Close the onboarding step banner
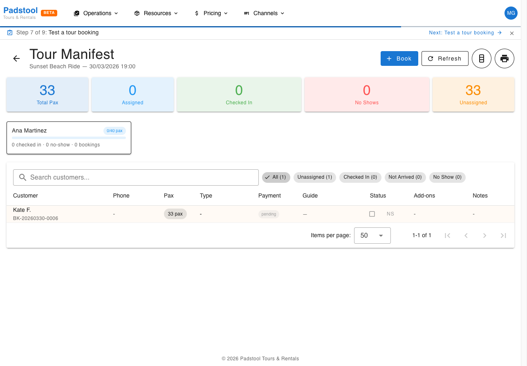 click(512, 33)
